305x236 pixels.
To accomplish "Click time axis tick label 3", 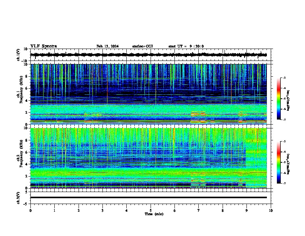I will 102,211.
